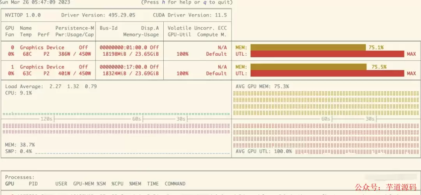Click the 'Persistence-M' column header

[74, 28]
